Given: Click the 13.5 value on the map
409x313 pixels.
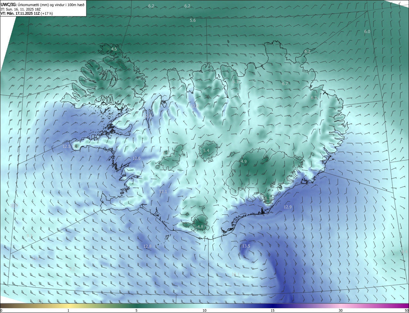Looking at the screenshot, I should 246,246.
